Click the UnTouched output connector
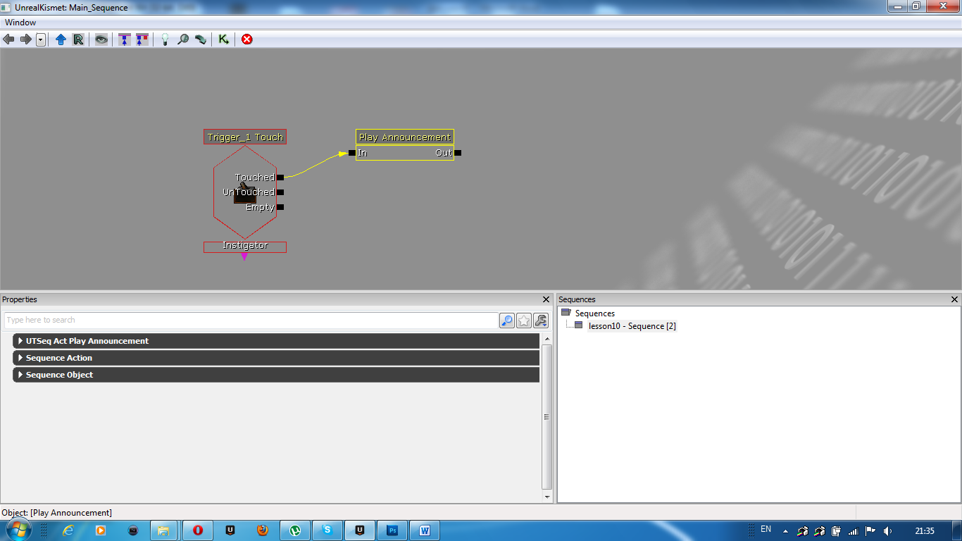 [280, 192]
